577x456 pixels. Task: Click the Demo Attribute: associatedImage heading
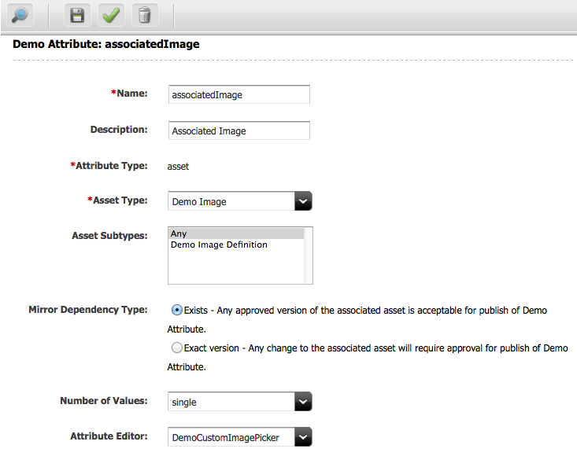click(106, 44)
